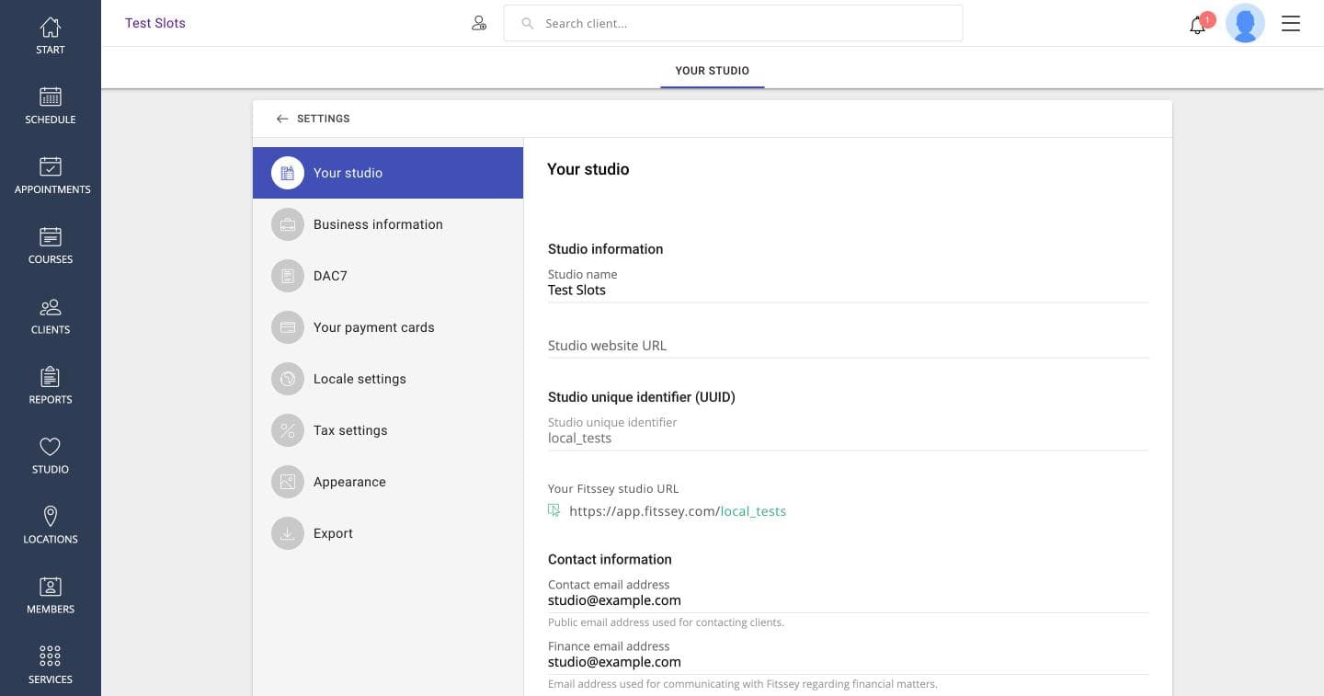
Task: Open Business information settings
Action: [x=388, y=224]
